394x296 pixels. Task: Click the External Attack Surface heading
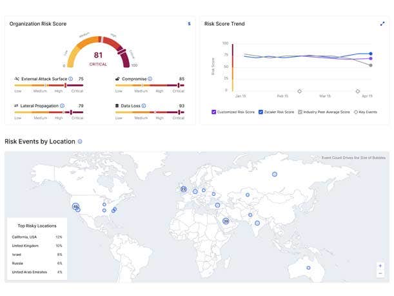(43, 79)
